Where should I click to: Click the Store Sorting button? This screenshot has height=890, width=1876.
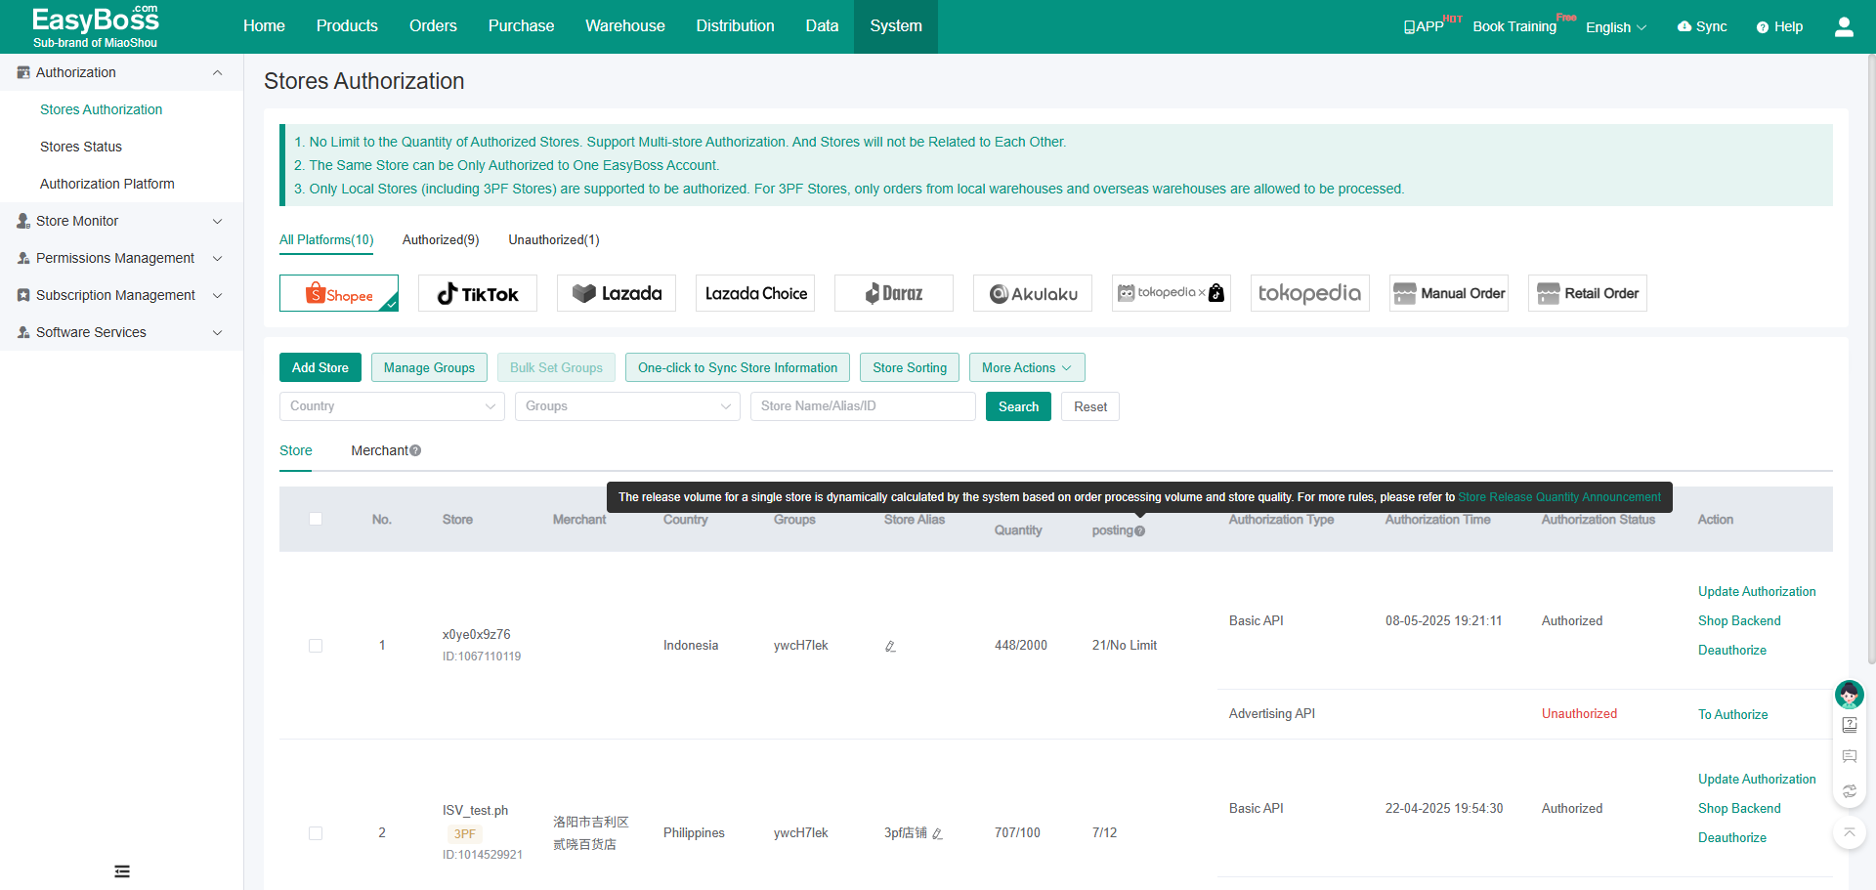coord(910,367)
